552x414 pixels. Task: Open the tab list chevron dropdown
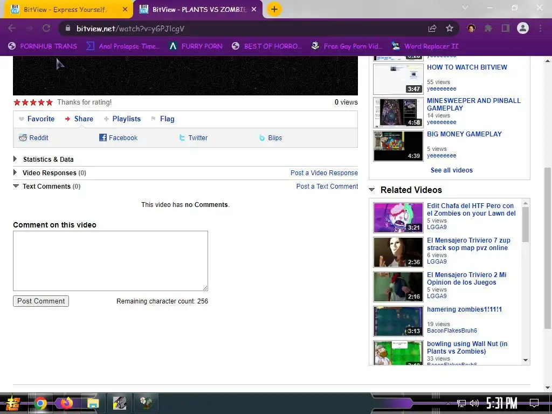(x=465, y=8)
